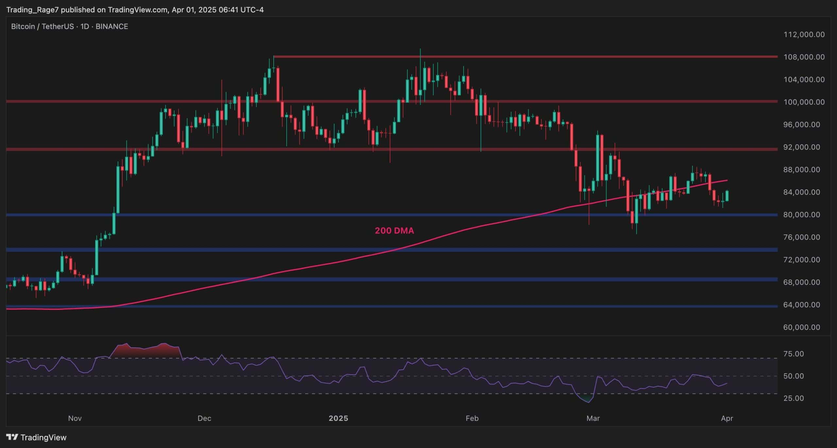Click the 108,000.00 price axis label
The width and height of the screenshot is (837, 448).
click(804, 57)
